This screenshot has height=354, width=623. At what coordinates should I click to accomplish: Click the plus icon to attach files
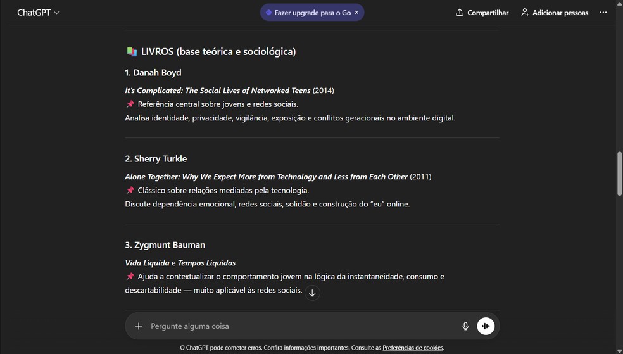139,326
